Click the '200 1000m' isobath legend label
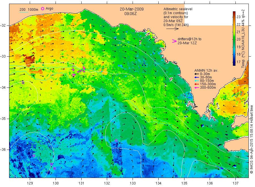This screenshot has height=187, width=255. [x=29, y=9]
